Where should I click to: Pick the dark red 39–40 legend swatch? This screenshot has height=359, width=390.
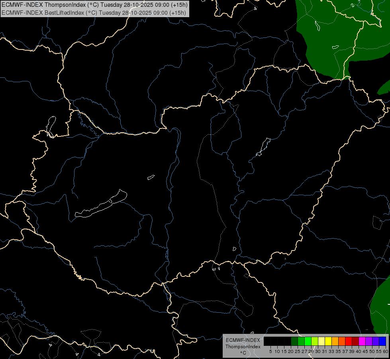(355, 341)
